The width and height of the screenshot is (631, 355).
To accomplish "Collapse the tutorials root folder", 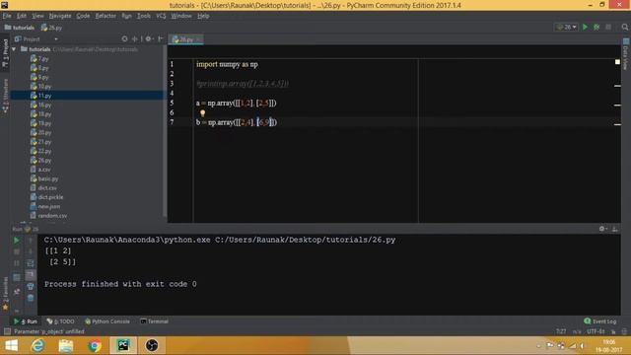I will click(14, 49).
